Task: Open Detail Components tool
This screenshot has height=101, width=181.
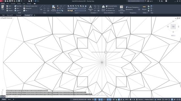Action: click(x=121, y=8)
